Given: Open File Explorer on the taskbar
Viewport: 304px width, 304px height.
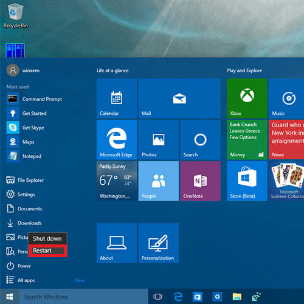Looking at the screenshot, I should click(237, 297).
